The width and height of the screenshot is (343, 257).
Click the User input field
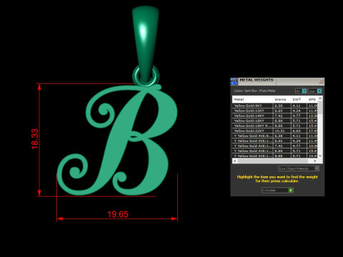(312, 91)
